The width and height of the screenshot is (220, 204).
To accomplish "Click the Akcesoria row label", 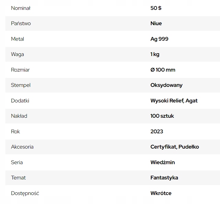I will coord(22,147).
